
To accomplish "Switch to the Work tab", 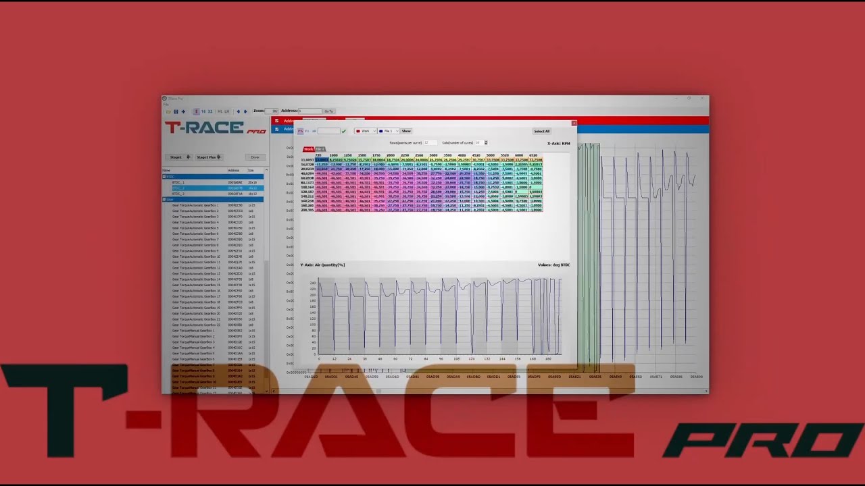I will coord(309,149).
